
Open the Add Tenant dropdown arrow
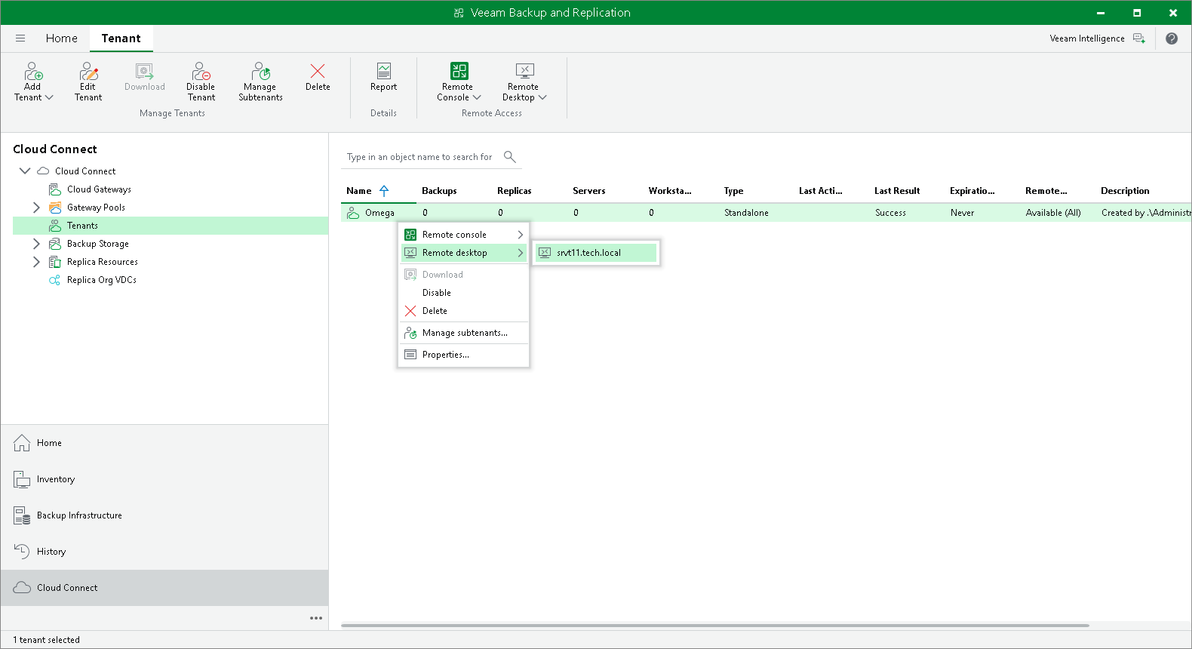tap(50, 97)
